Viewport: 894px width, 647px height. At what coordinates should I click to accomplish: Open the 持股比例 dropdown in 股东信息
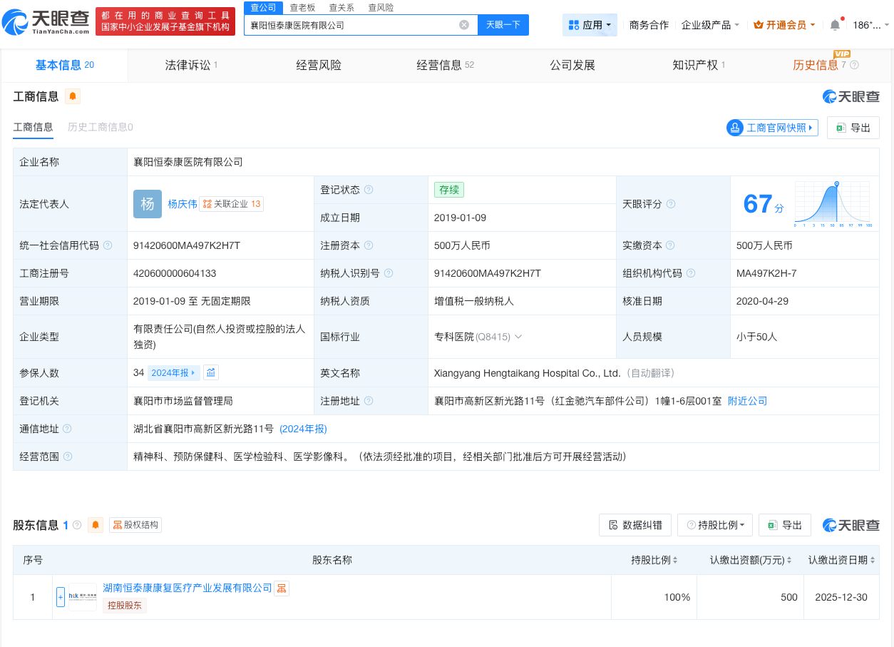click(715, 525)
